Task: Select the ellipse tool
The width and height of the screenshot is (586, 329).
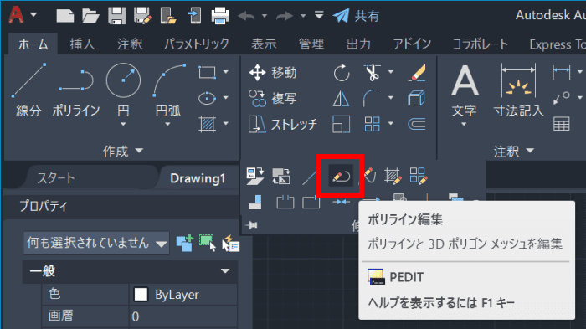Action: click(207, 98)
